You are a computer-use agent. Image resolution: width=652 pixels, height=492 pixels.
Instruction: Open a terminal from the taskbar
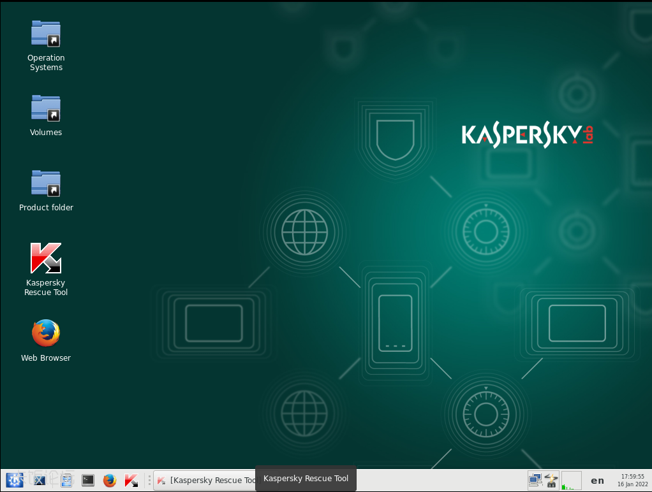click(87, 480)
